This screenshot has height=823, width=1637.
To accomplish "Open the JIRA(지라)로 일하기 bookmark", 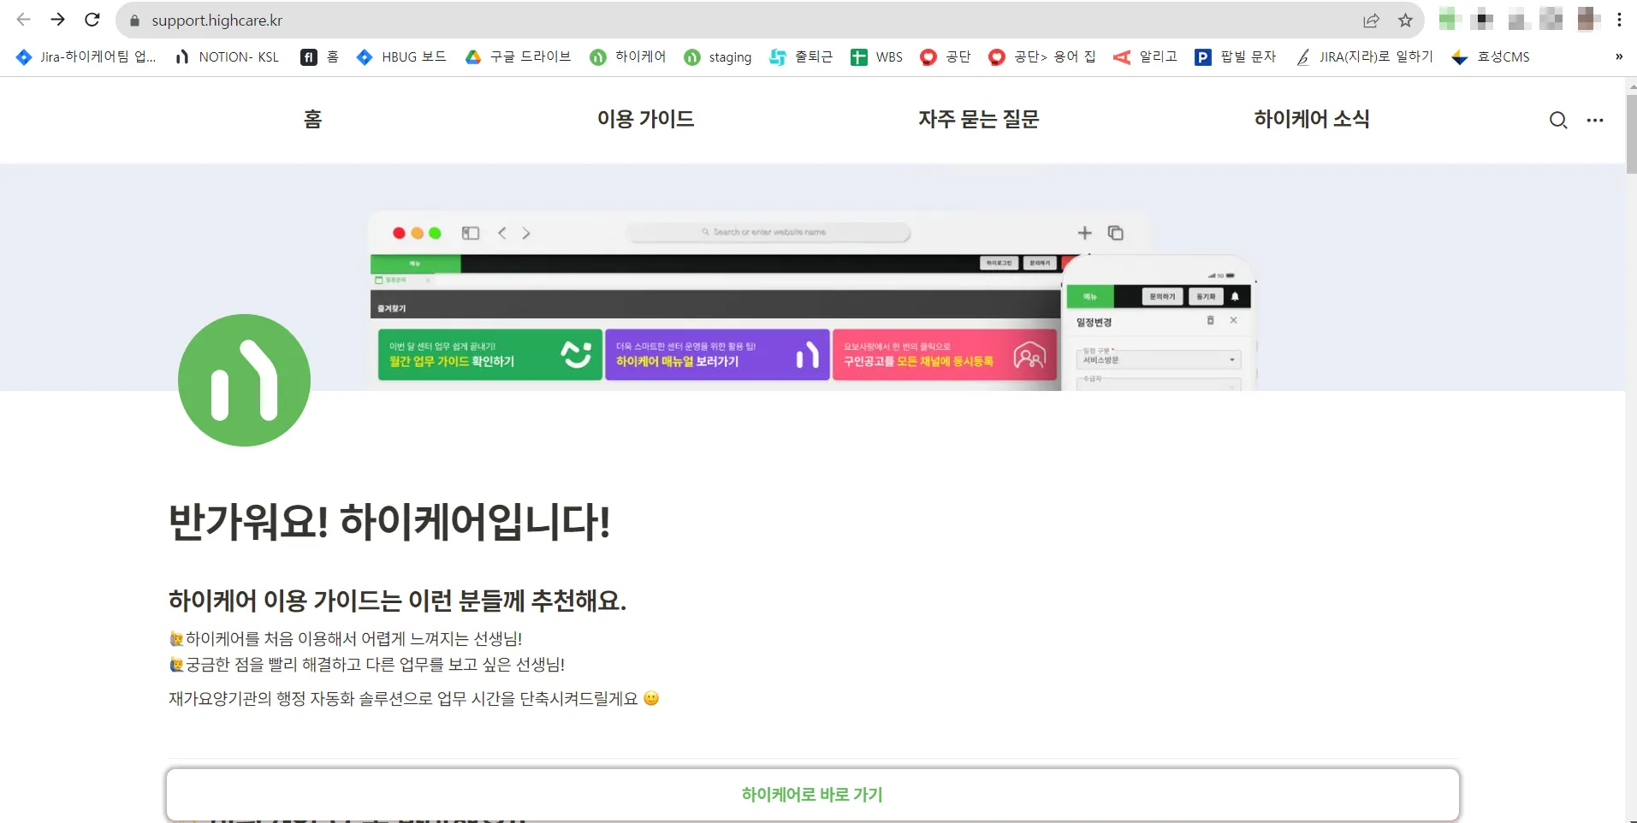I will (1364, 56).
